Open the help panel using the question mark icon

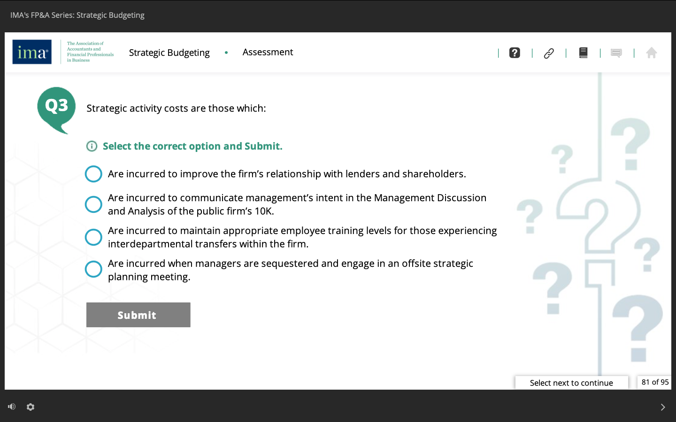[x=515, y=53]
